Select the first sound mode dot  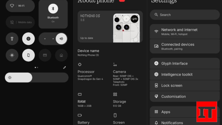45,39
